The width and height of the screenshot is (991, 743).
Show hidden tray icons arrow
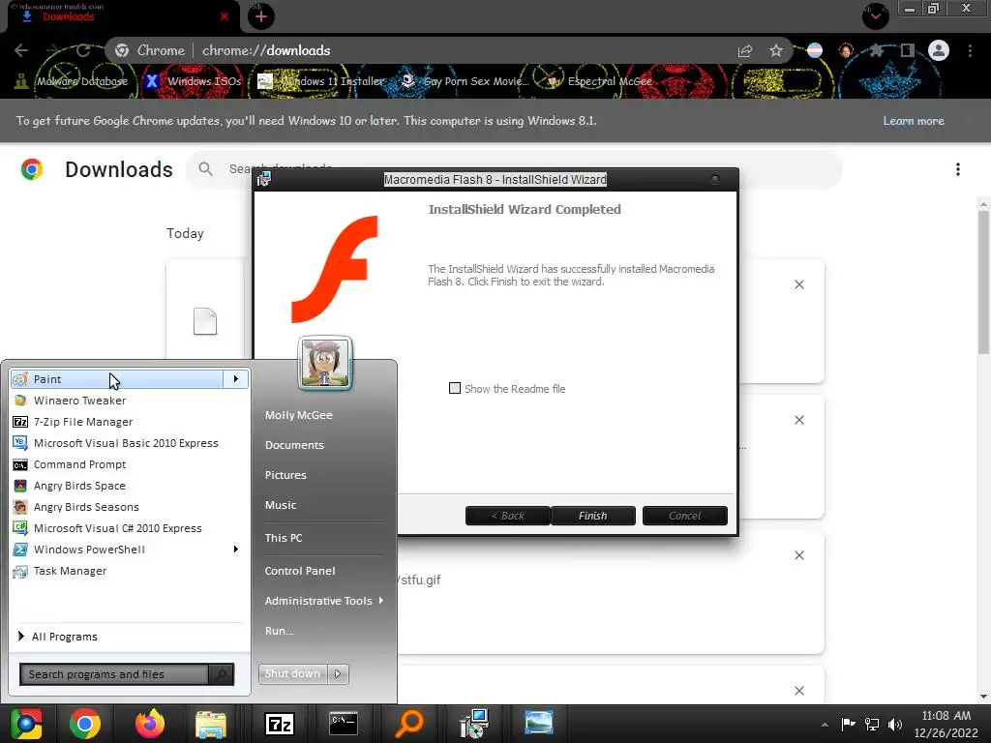[x=825, y=725]
